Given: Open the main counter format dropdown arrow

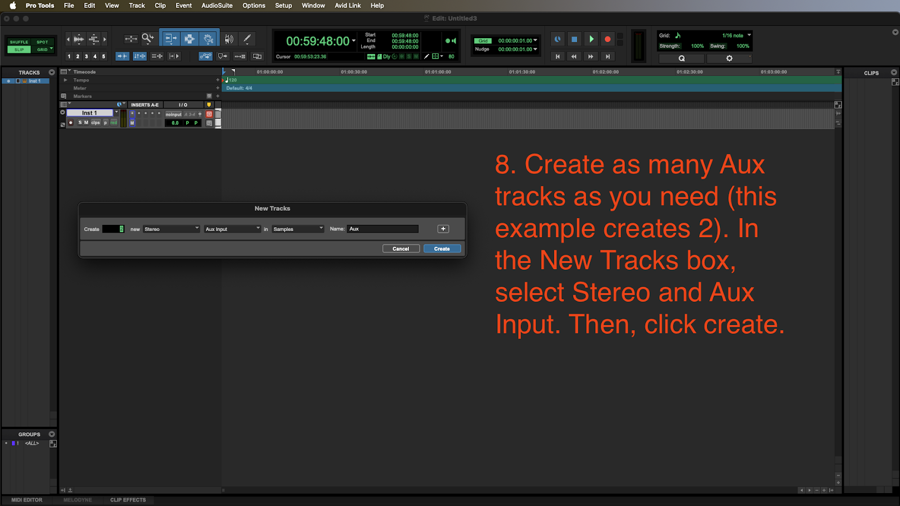Looking at the screenshot, I should pyautogui.click(x=354, y=41).
